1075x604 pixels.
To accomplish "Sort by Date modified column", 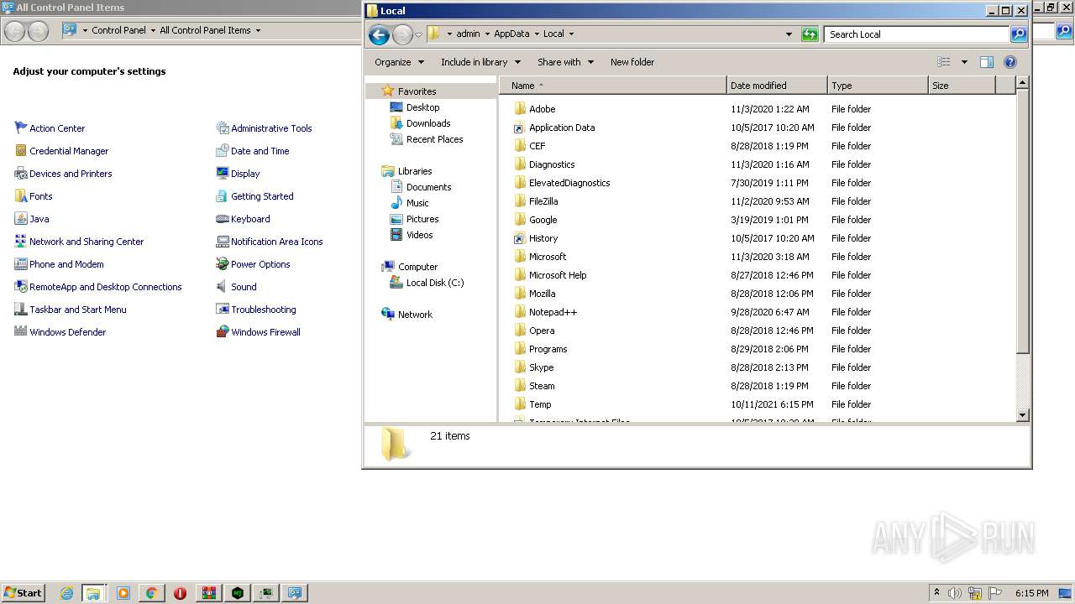I will point(777,86).
